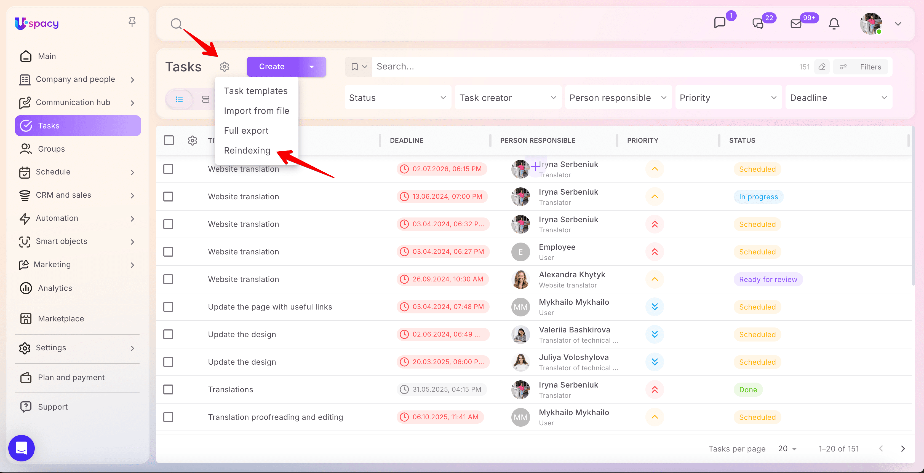Open the global search magnifier icon
The width and height of the screenshot is (924, 473).
pyautogui.click(x=176, y=24)
